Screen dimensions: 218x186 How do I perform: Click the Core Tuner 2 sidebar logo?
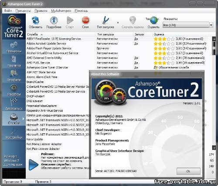coord(14,27)
